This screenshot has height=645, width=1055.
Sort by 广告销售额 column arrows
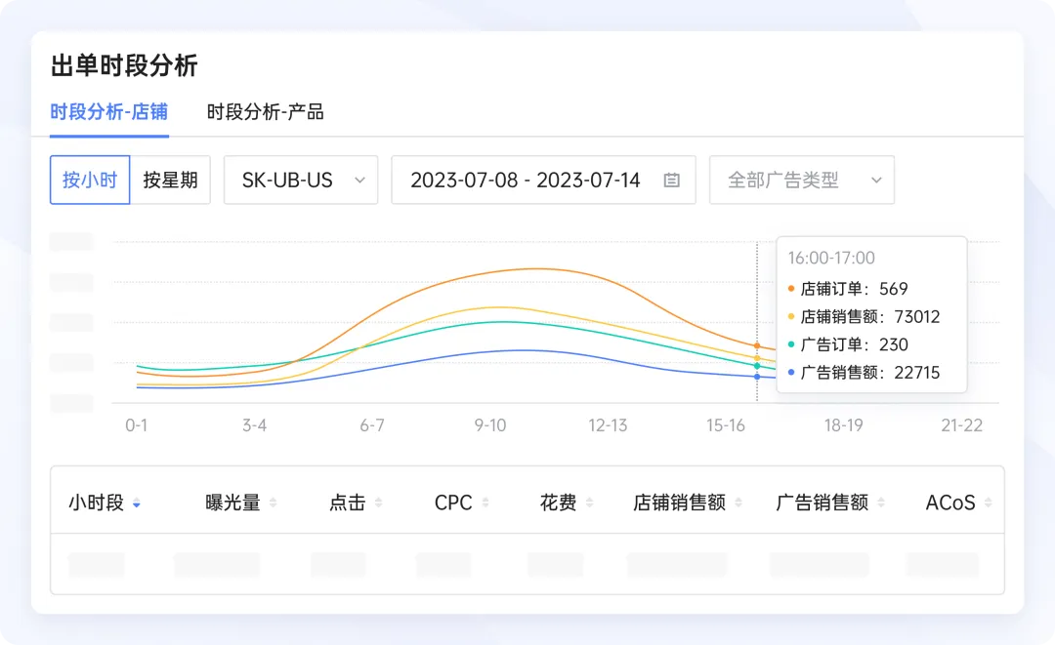point(881,503)
